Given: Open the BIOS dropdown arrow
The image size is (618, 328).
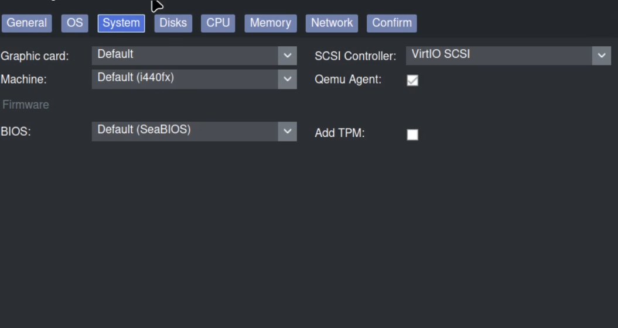Looking at the screenshot, I should coord(287,131).
